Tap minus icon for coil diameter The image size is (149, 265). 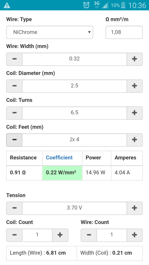pos(14,86)
